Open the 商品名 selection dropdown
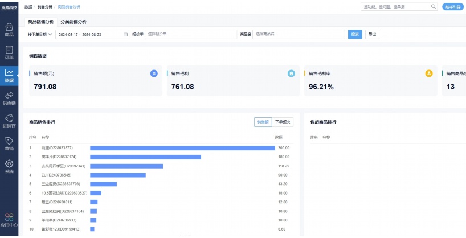Viewport: 466px width, 238px height. point(299,34)
